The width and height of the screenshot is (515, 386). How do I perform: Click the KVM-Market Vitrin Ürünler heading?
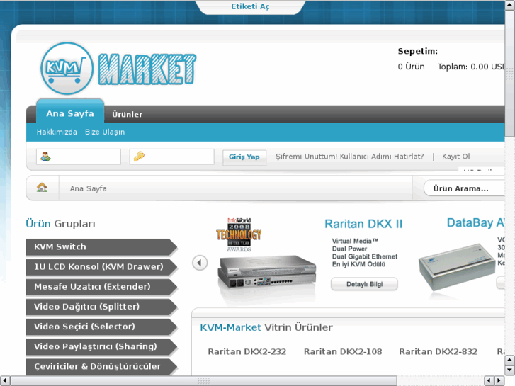[266, 327]
